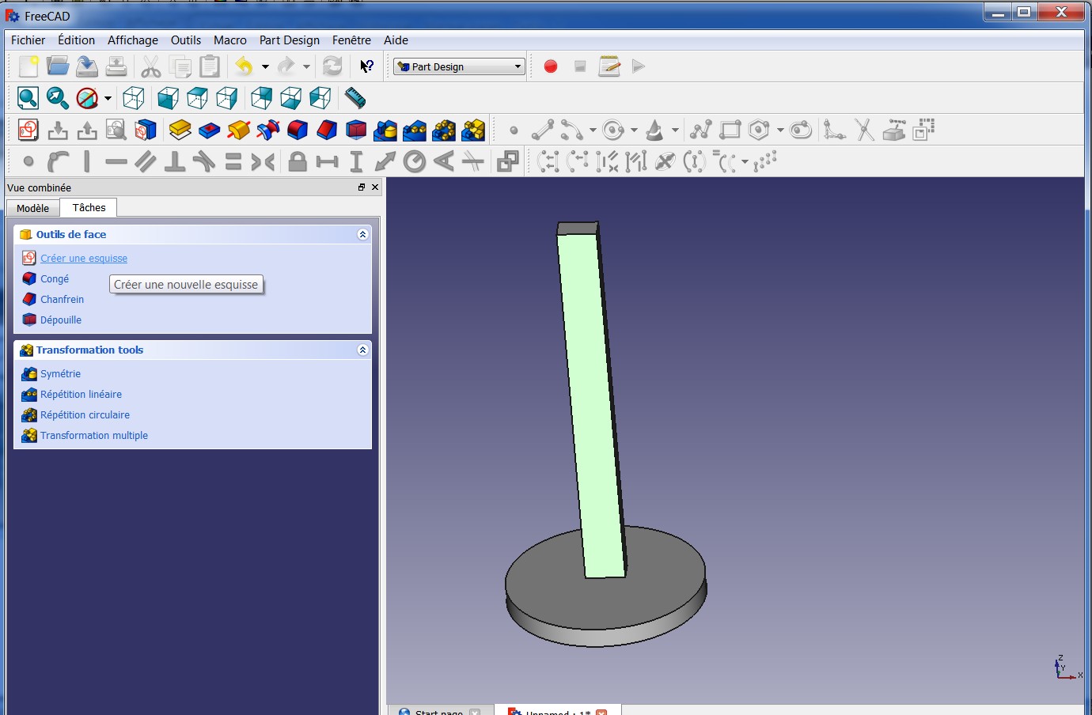The image size is (1092, 715).
Task: Click the Créer une esquisse link
Action: pyautogui.click(x=84, y=259)
